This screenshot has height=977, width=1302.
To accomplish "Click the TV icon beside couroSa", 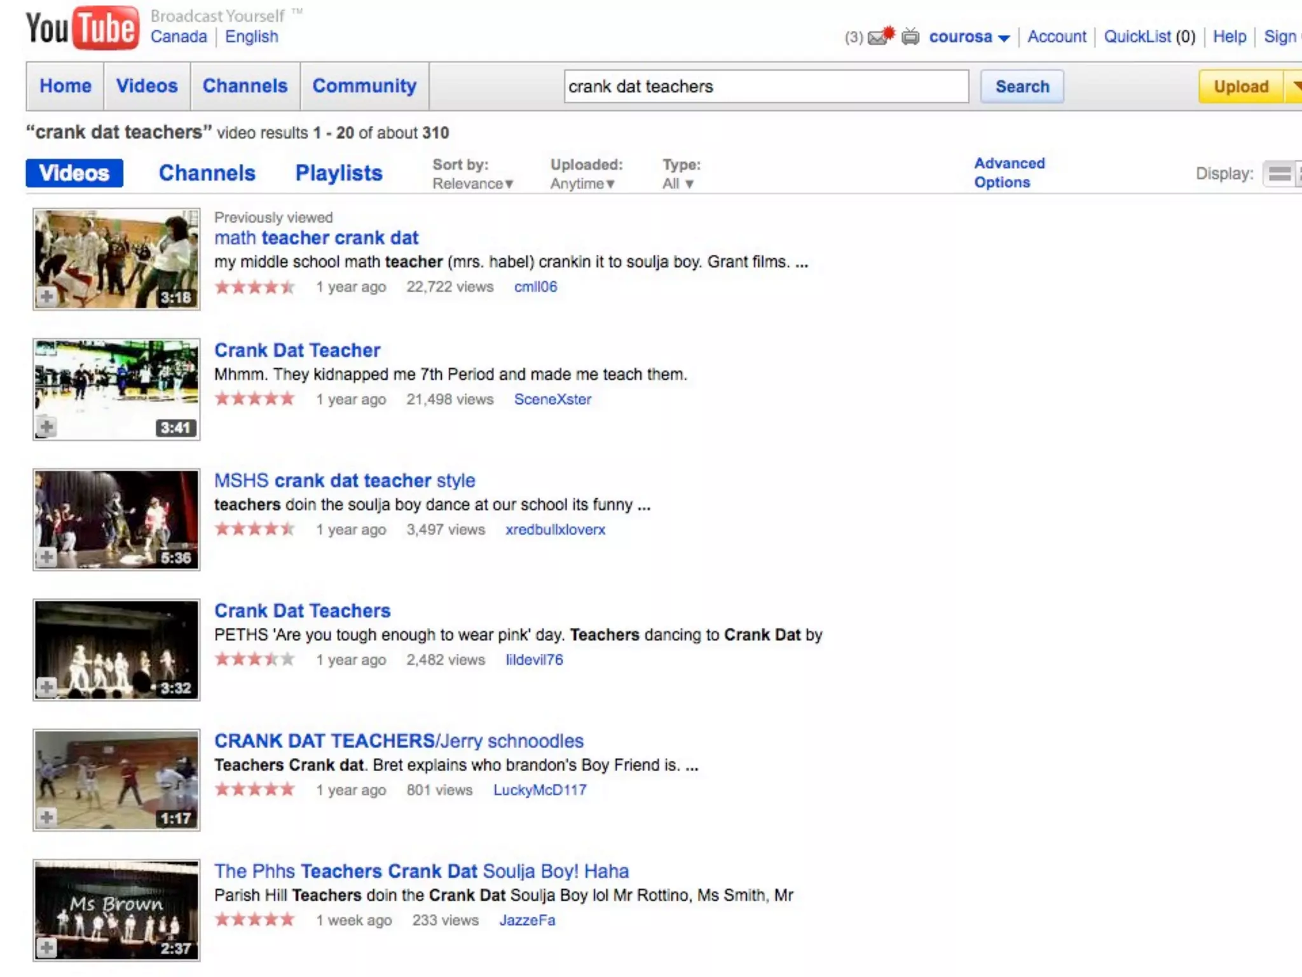I will pyautogui.click(x=910, y=37).
